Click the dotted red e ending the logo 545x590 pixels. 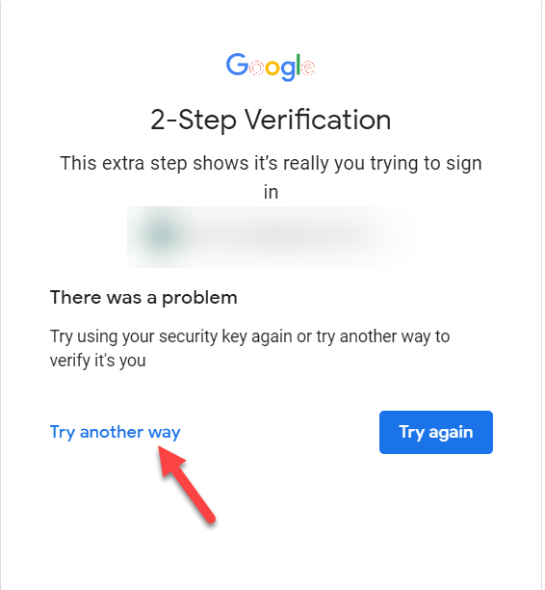click(308, 67)
